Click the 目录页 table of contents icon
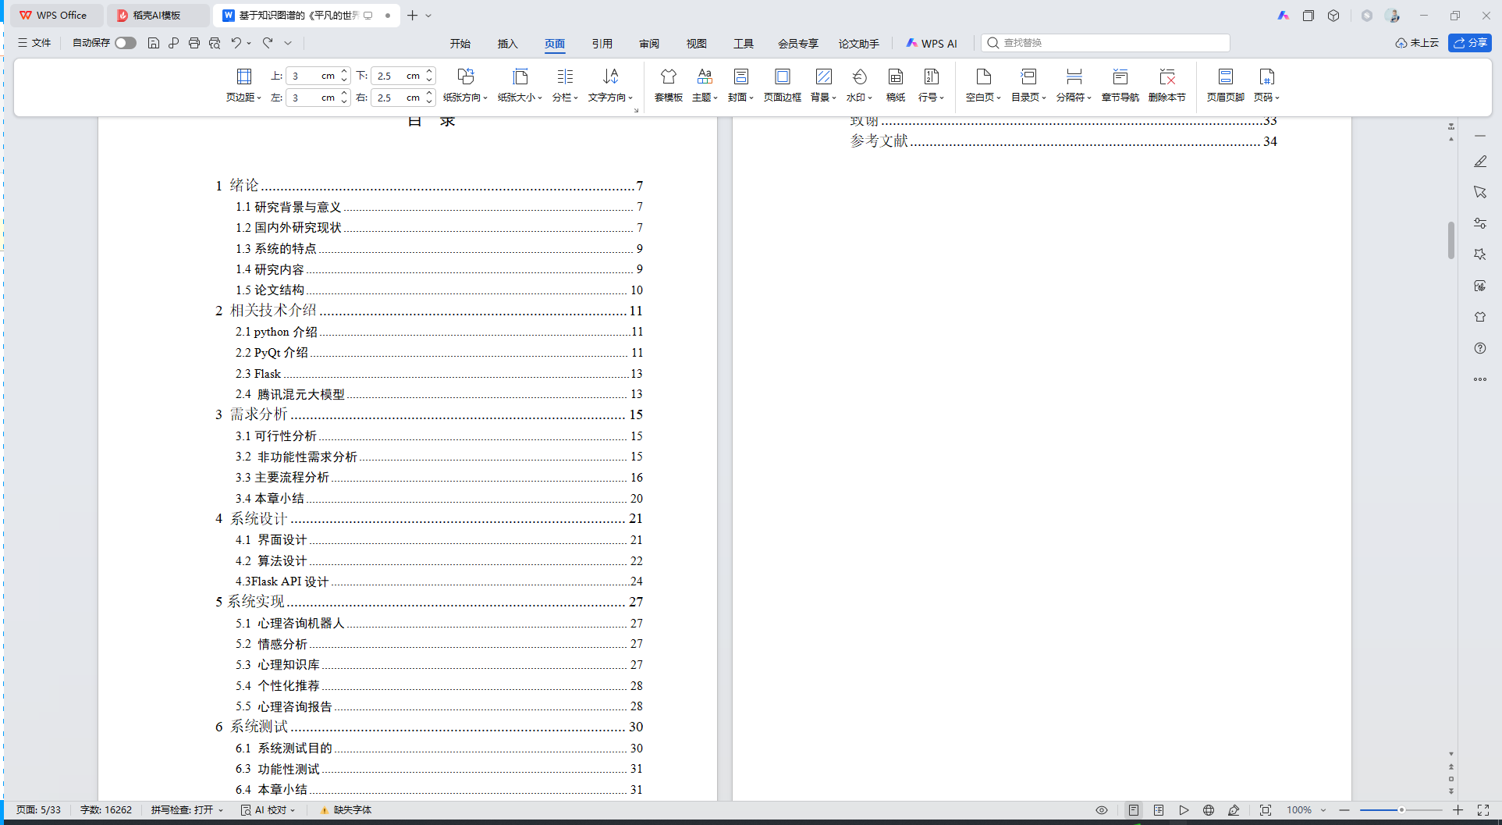Screen dimensions: 1502x825 (1028, 76)
